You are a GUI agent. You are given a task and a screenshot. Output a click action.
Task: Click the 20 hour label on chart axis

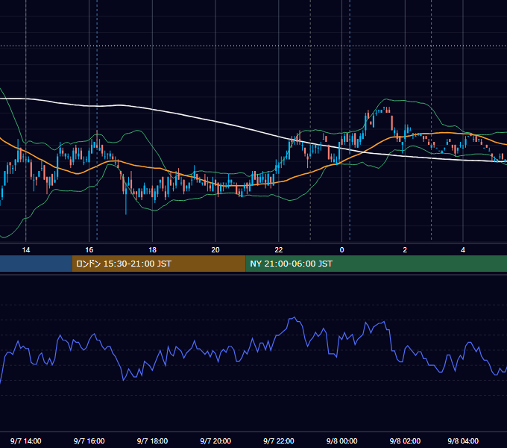pyautogui.click(x=215, y=250)
